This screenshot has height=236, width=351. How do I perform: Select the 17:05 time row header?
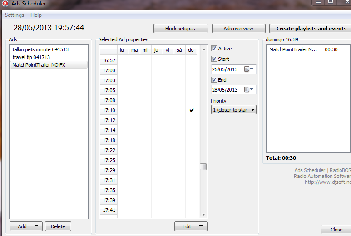(x=109, y=90)
